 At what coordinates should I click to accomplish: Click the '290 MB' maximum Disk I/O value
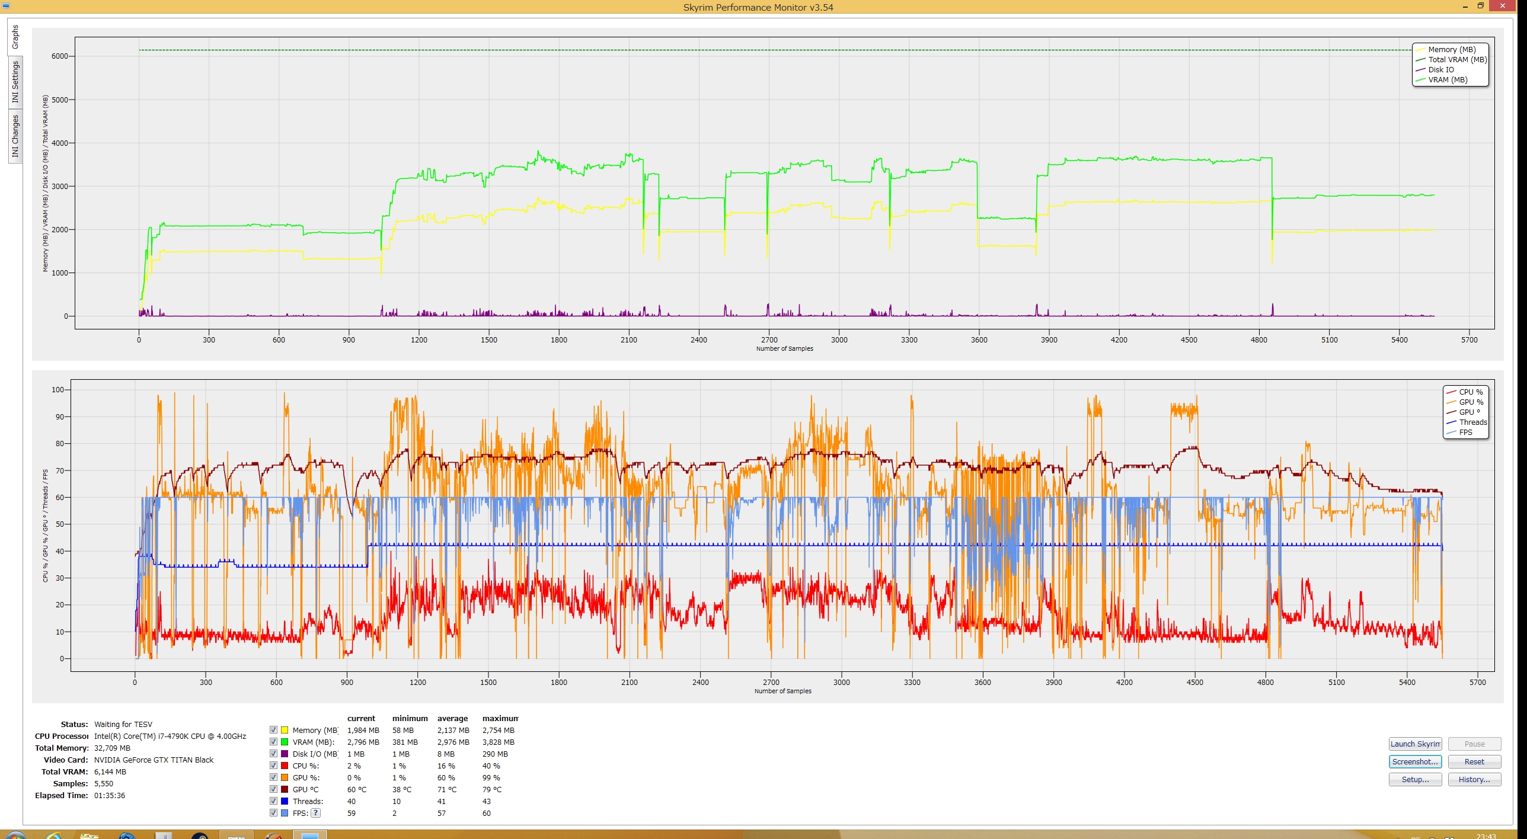(495, 754)
